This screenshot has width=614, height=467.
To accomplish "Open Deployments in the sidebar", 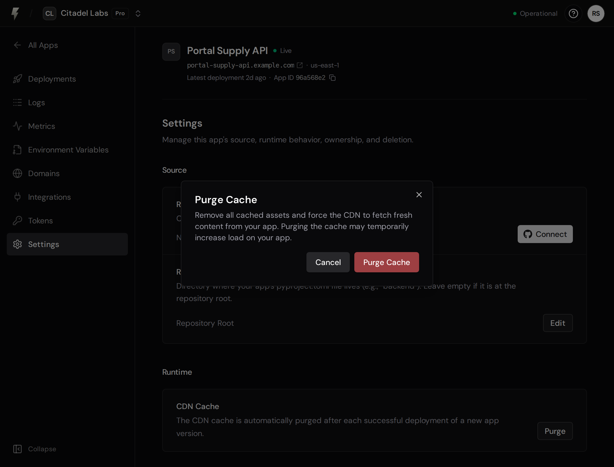I will click(x=67, y=79).
